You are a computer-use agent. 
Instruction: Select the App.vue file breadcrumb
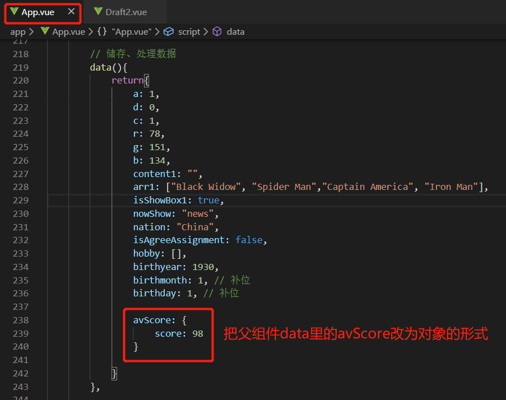point(69,31)
